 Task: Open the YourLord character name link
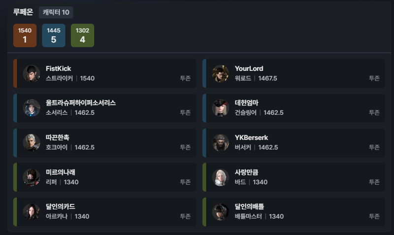pyautogui.click(x=249, y=68)
